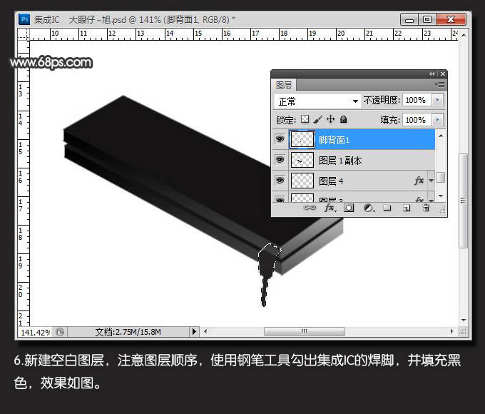Lock image pixels brush icon
The height and width of the screenshot is (414, 485).
pyautogui.click(x=318, y=119)
